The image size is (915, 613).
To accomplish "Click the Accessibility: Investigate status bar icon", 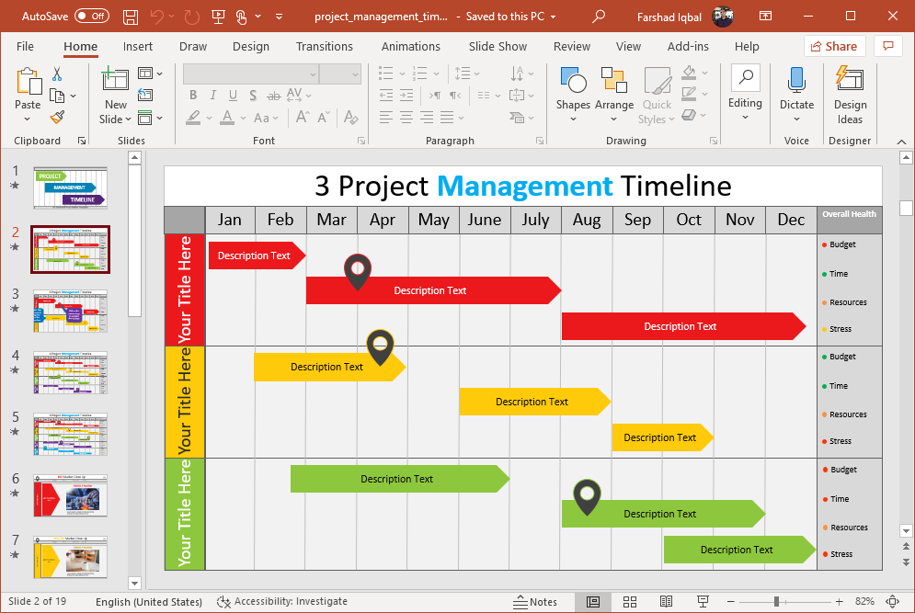I will pyautogui.click(x=223, y=602).
